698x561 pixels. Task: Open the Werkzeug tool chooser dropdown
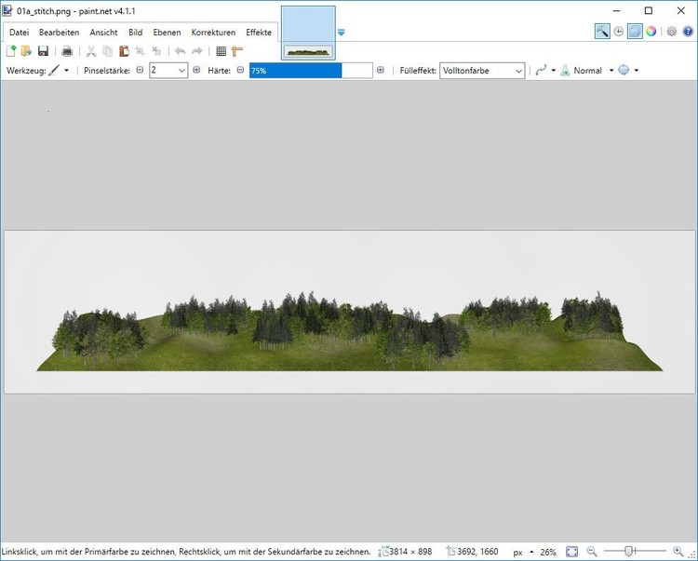pyautogui.click(x=59, y=71)
